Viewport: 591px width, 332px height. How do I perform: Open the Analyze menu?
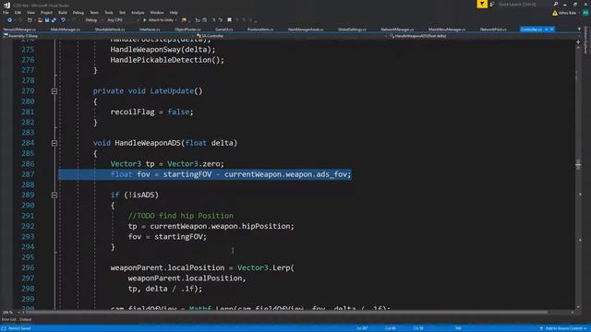click(138, 12)
